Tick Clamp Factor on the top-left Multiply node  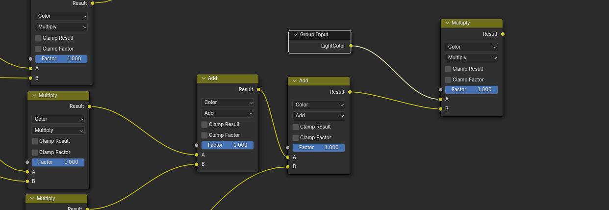[x=38, y=49]
